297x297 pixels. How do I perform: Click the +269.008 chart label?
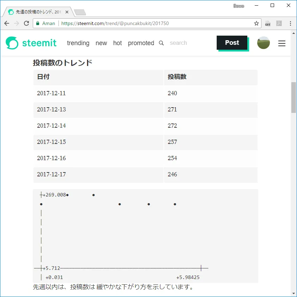point(54,195)
